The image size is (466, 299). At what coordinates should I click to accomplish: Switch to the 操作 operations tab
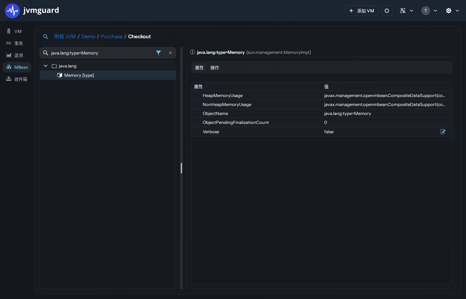tap(215, 67)
